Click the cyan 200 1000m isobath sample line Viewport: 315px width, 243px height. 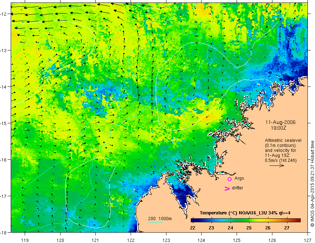tap(155, 222)
